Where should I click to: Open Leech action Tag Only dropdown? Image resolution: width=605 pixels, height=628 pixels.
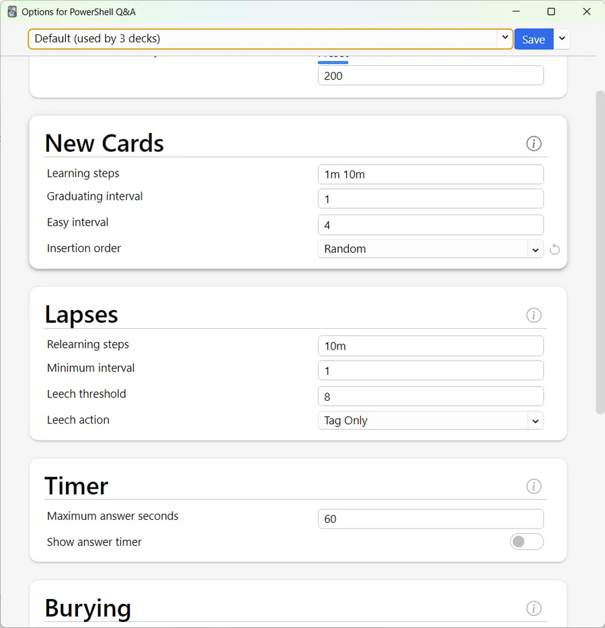[x=430, y=420]
